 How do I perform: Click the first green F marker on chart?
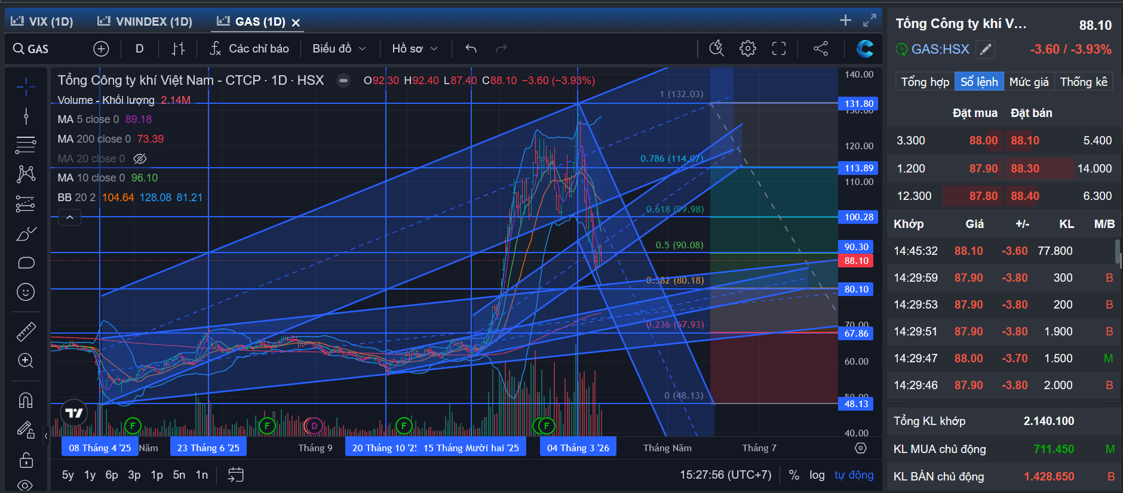[133, 426]
